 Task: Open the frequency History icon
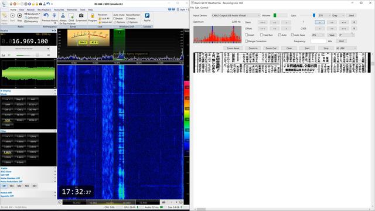[54, 16]
